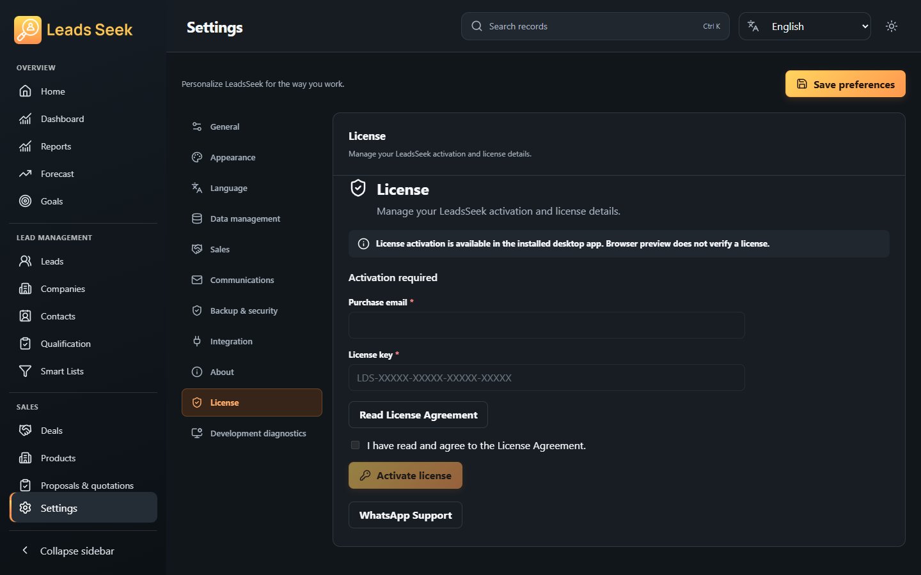
Task: Focus the License key field
Action: point(547,378)
